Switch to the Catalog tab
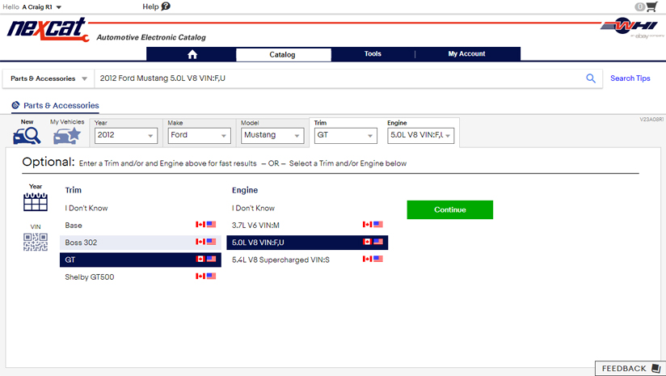 (282, 54)
